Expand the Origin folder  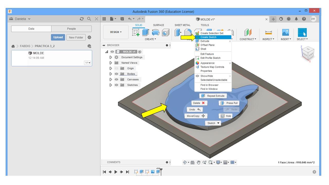(x=111, y=68)
